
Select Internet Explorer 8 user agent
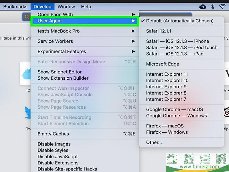click(x=182, y=93)
